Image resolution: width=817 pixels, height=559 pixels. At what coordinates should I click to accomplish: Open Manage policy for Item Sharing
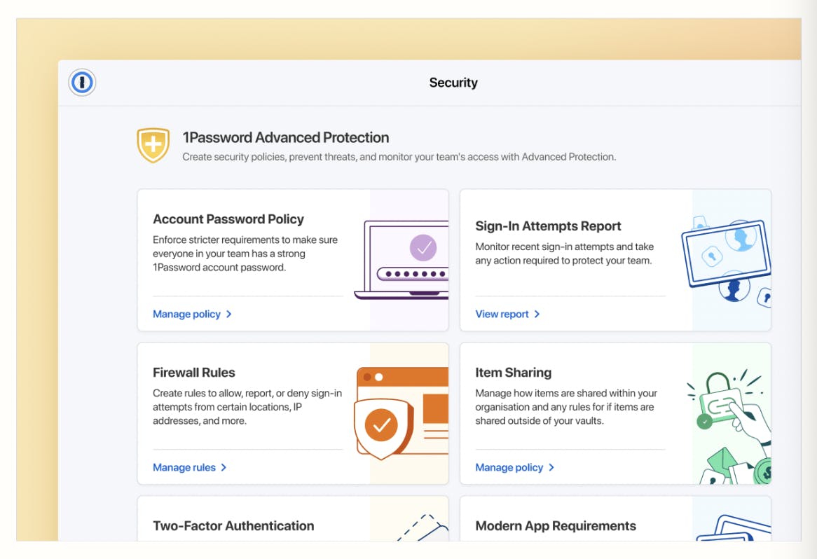(509, 468)
